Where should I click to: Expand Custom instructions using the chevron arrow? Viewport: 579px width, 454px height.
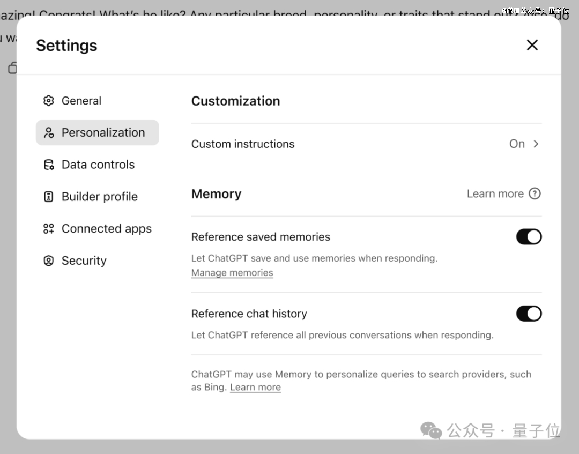pyautogui.click(x=536, y=144)
